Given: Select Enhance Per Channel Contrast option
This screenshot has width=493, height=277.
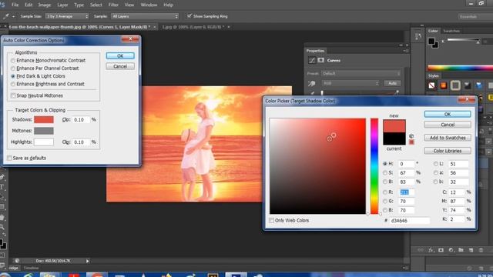Looking at the screenshot, I should click(x=13, y=68).
